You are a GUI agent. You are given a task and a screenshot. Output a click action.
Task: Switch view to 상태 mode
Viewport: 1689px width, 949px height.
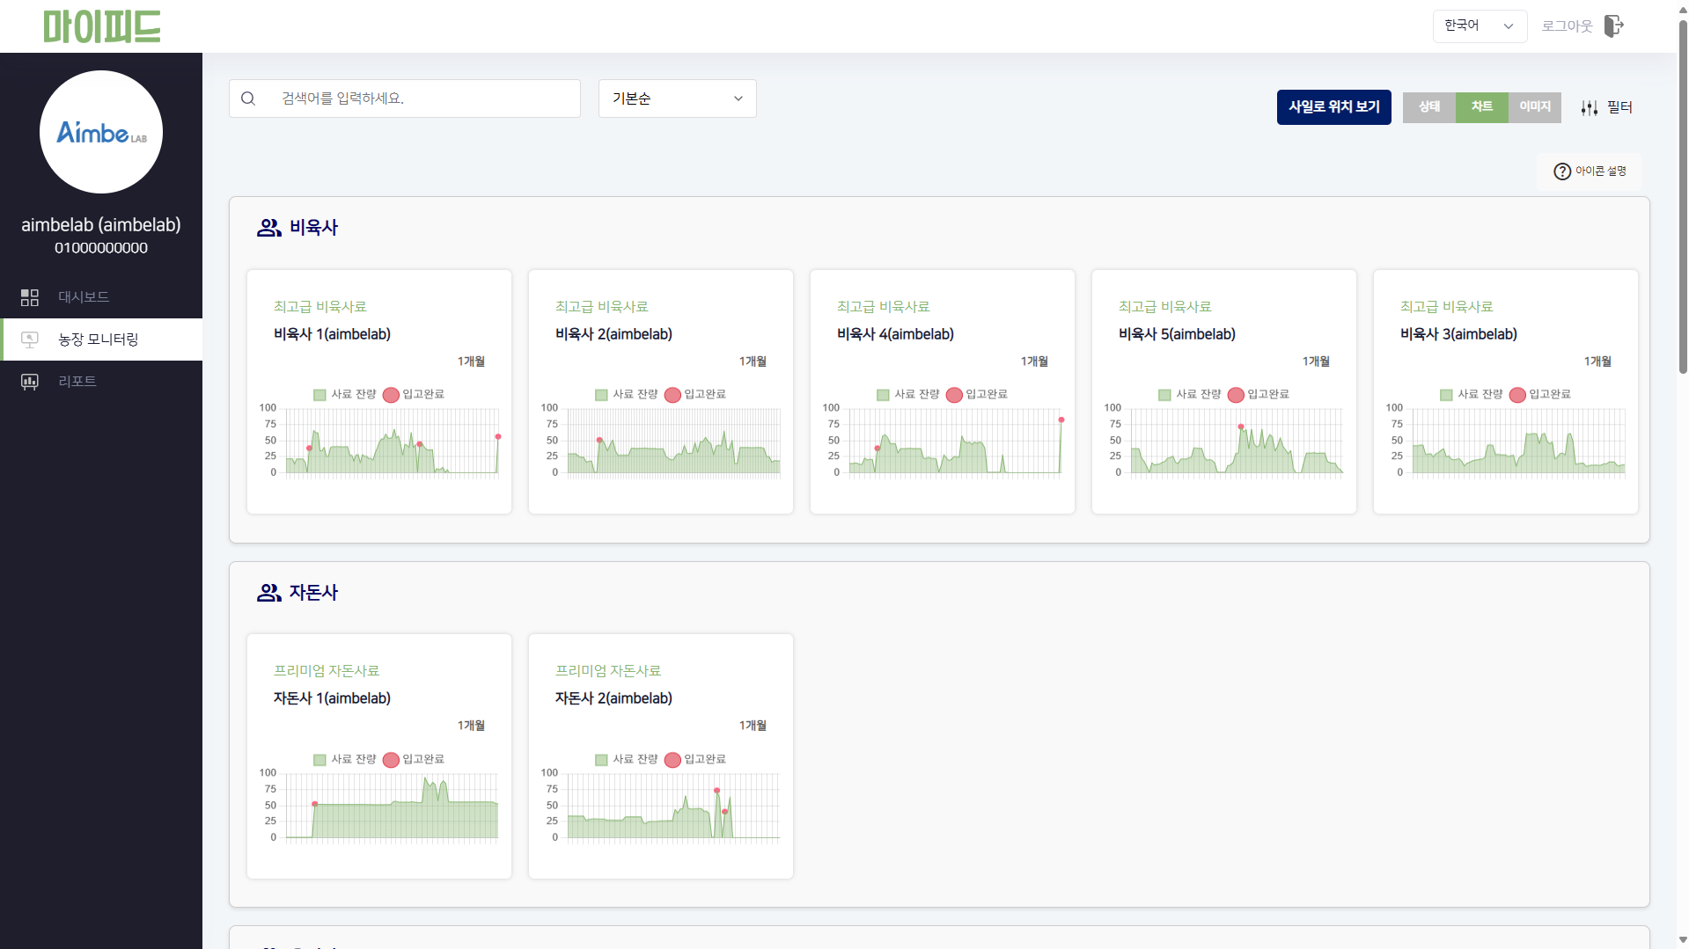(x=1428, y=107)
